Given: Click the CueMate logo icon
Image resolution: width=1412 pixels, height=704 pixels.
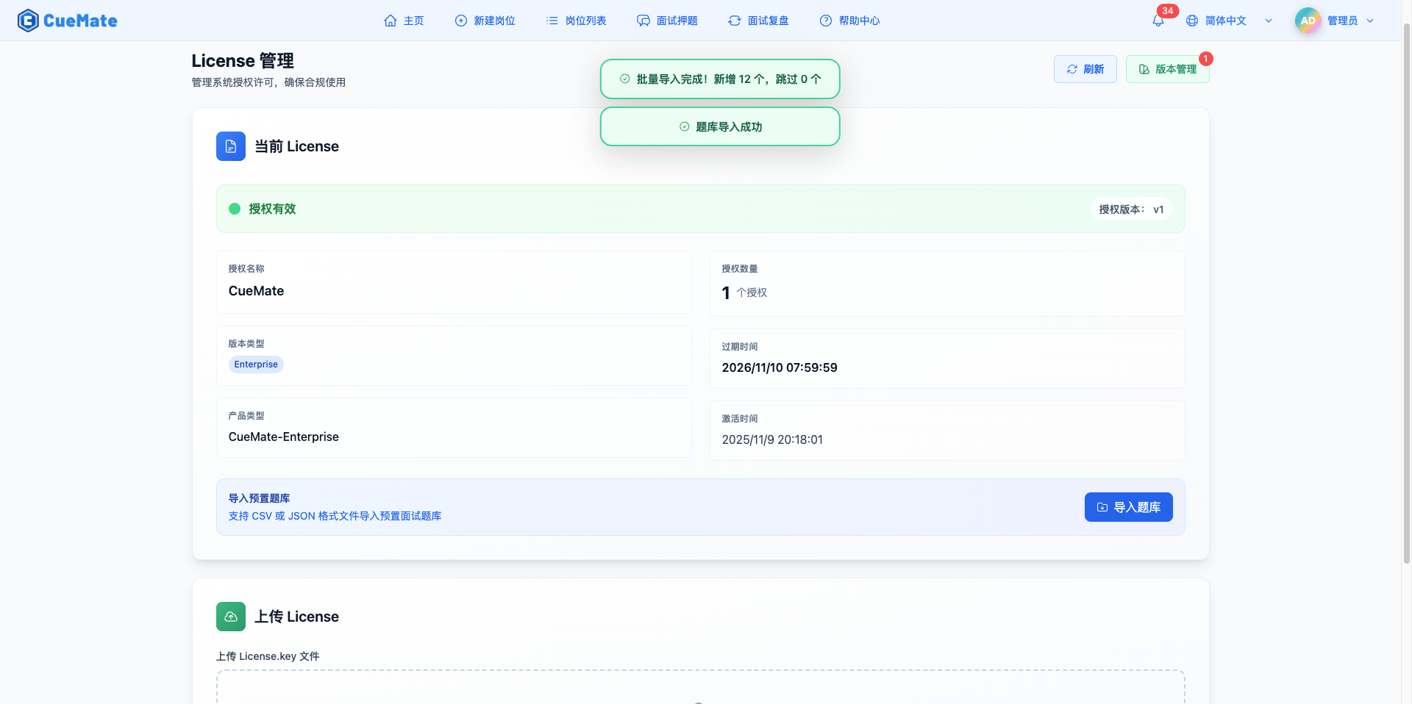Looking at the screenshot, I should point(27,20).
